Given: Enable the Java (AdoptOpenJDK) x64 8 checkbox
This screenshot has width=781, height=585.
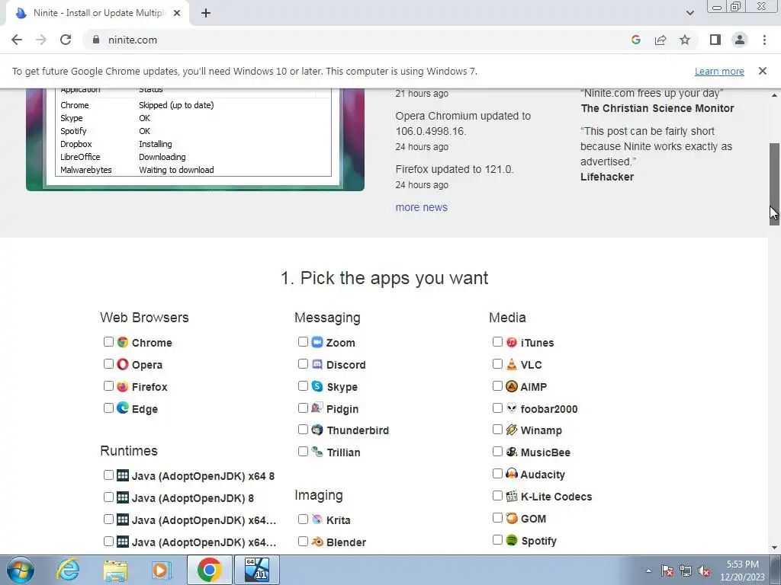Looking at the screenshot, I should pos(108,475).
